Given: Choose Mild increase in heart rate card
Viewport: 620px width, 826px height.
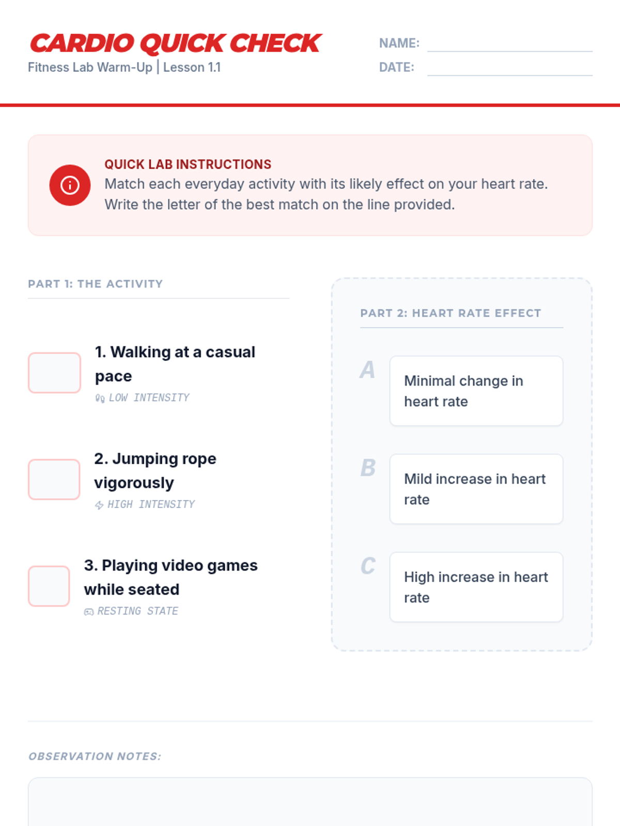Looking at the screenshot, I should click(476, 489).
